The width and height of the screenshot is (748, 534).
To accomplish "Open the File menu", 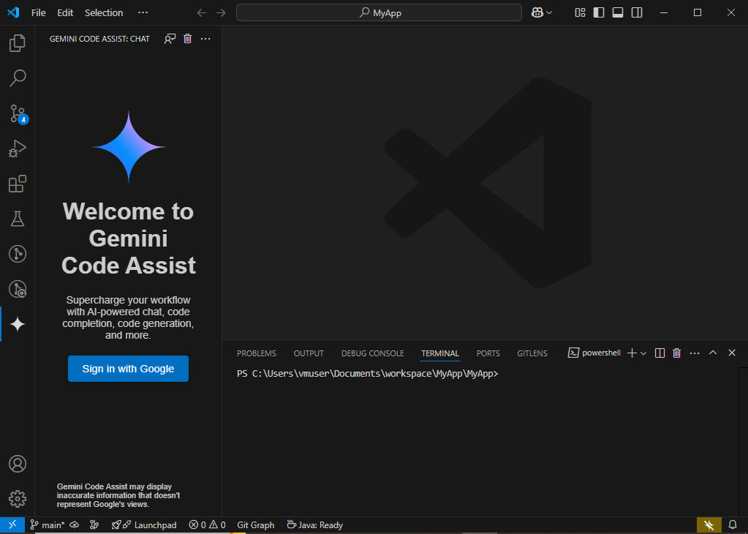I will click(x=39, y=13).
